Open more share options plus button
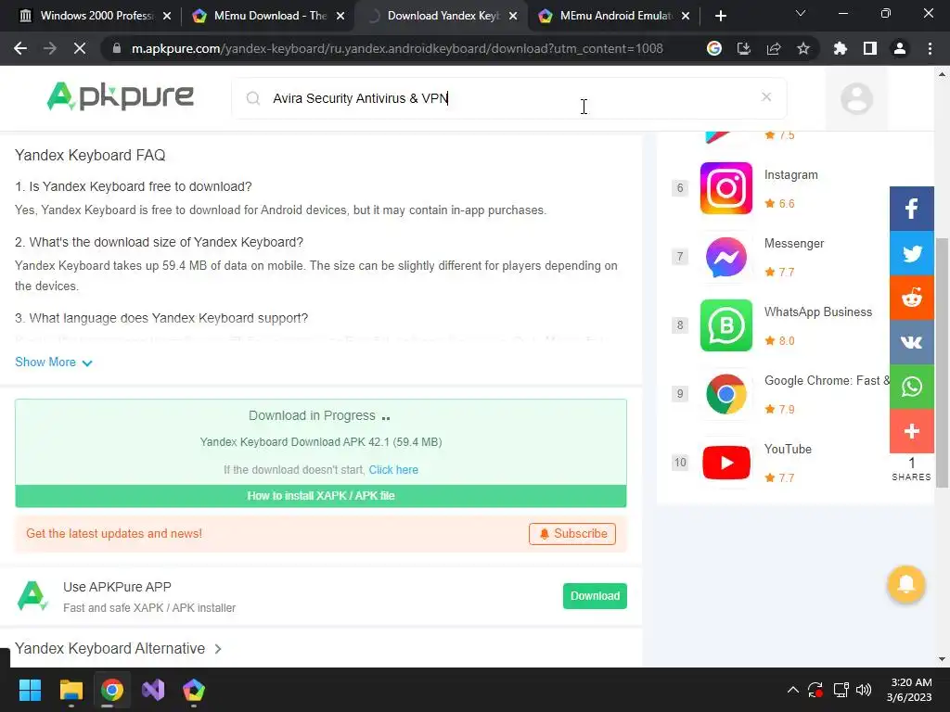950x712 pixels. 911,431
